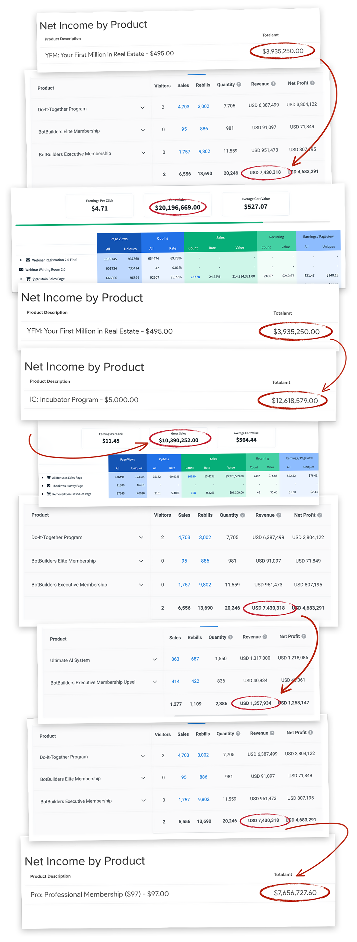This screenshot has width=357, height=942.
Task: Click the $148.19 earnings per unique cell
Action: click(332, 275)
